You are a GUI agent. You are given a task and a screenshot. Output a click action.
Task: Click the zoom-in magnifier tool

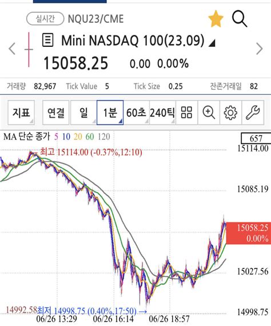[x=209, y=113]
